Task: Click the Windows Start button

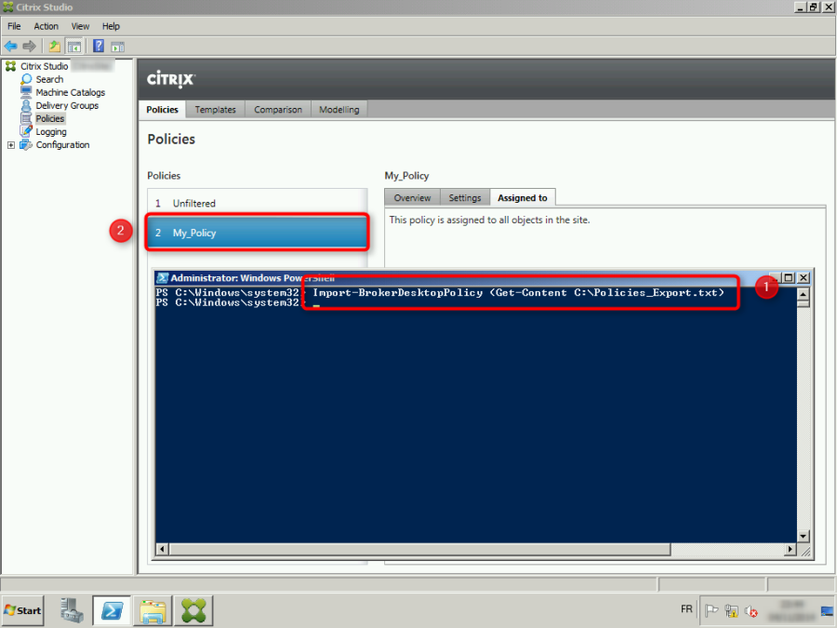Action: pos(23,610)
